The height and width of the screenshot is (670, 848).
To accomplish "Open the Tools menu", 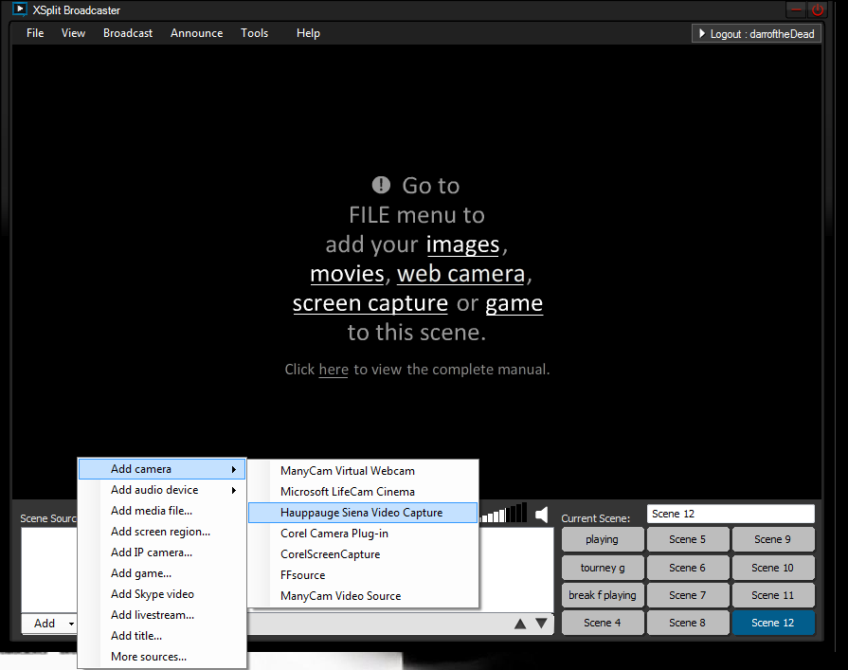I will pos(254,33).
